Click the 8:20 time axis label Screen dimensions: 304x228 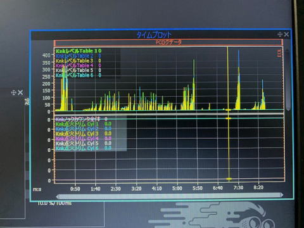(258, 187)
